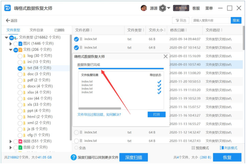
Task: Check the pdf folder checkbox
Action: 20,80
